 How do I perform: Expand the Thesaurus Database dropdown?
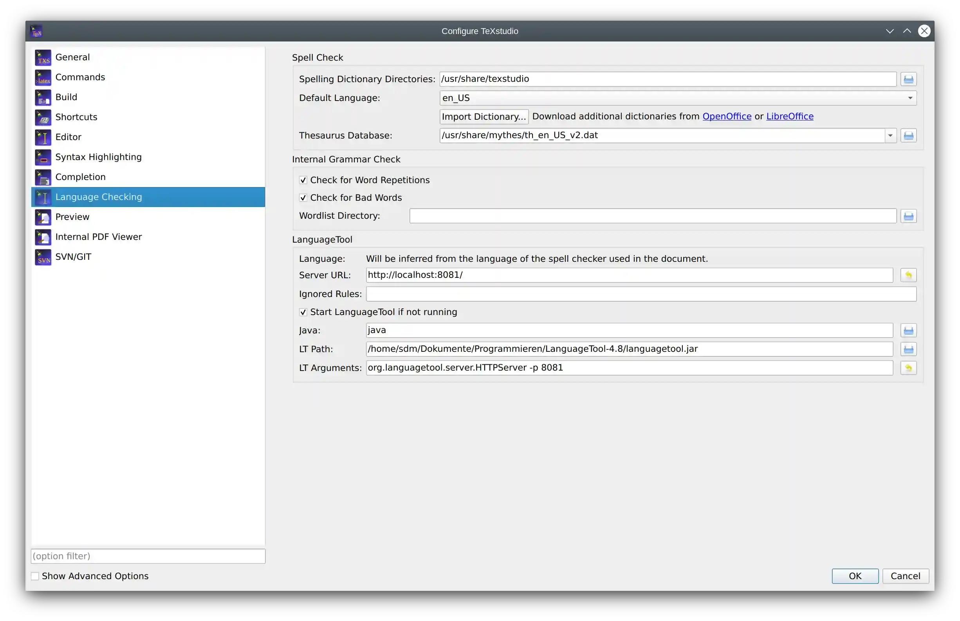point(891,135)
